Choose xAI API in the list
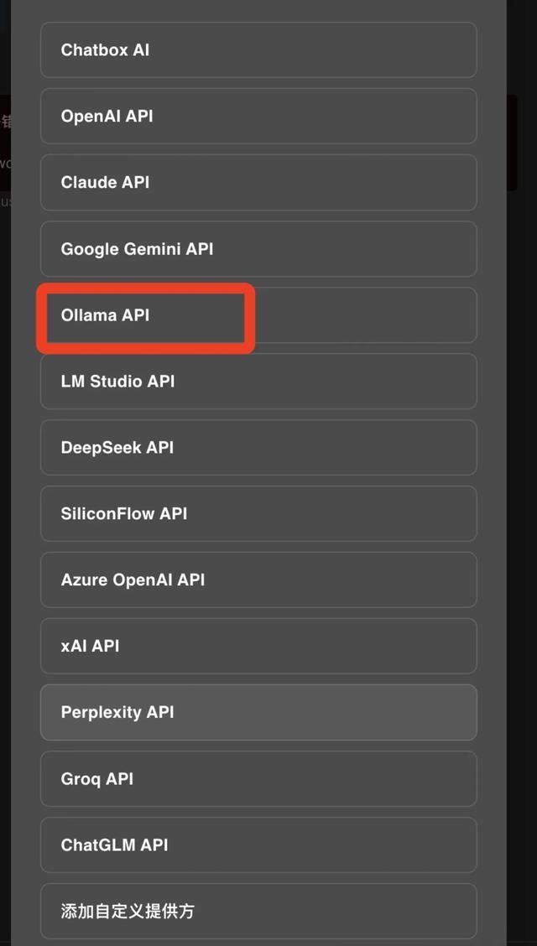This screenshot has height=946, width=537. pyautogui.click(x=258, y=647)
